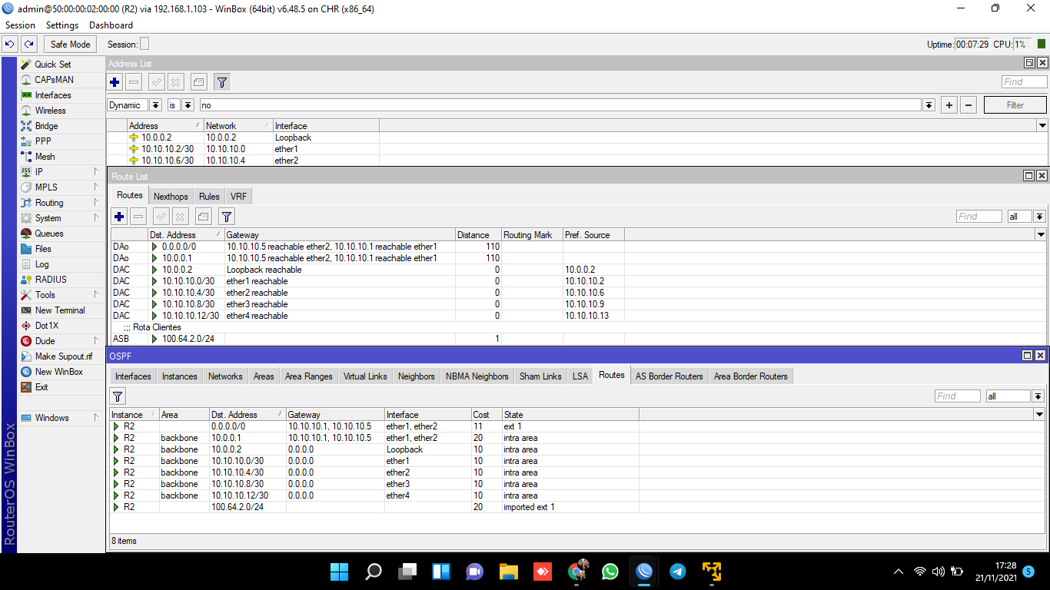Click the redo arrow in the top toolbar
This screenshot has height=590, width=1050.
[29, 45]
